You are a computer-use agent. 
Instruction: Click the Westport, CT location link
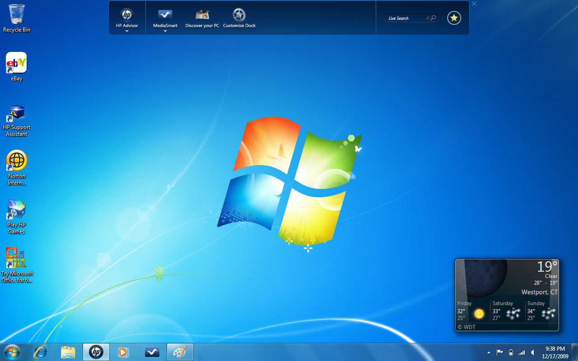(x=540, y=292)
